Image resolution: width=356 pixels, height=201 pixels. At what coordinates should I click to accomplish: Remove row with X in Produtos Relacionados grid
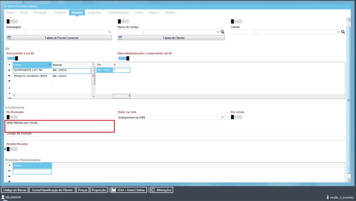(x=9, y=171)
